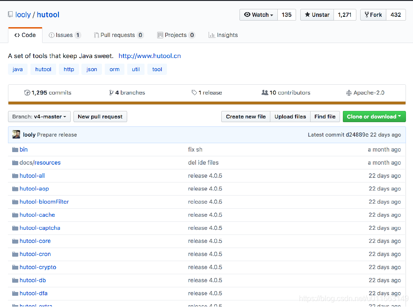Open the Apache-2.0 license info via scale icon

pyautogui.click(x=348, y=92)
